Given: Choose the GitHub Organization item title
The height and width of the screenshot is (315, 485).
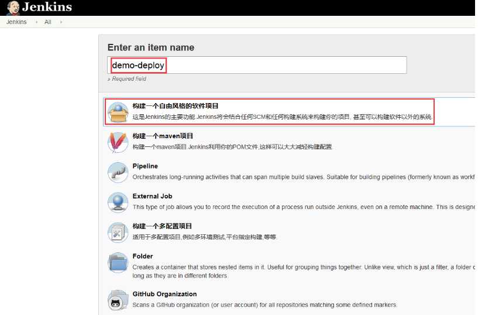Looking at the screenshot, I should pyautogui.click(x=164, y=294).
